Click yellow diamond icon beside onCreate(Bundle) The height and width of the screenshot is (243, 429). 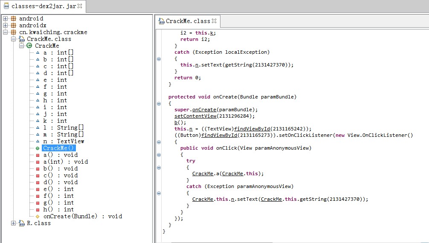38,217
